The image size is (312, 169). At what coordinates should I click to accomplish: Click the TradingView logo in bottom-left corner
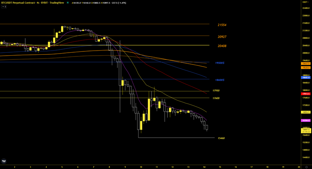pyautogui.click(x=4, y=161)
